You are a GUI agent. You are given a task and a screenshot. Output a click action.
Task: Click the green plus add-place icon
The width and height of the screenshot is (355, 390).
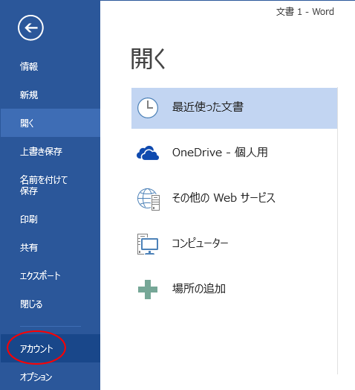click(148, 290)
